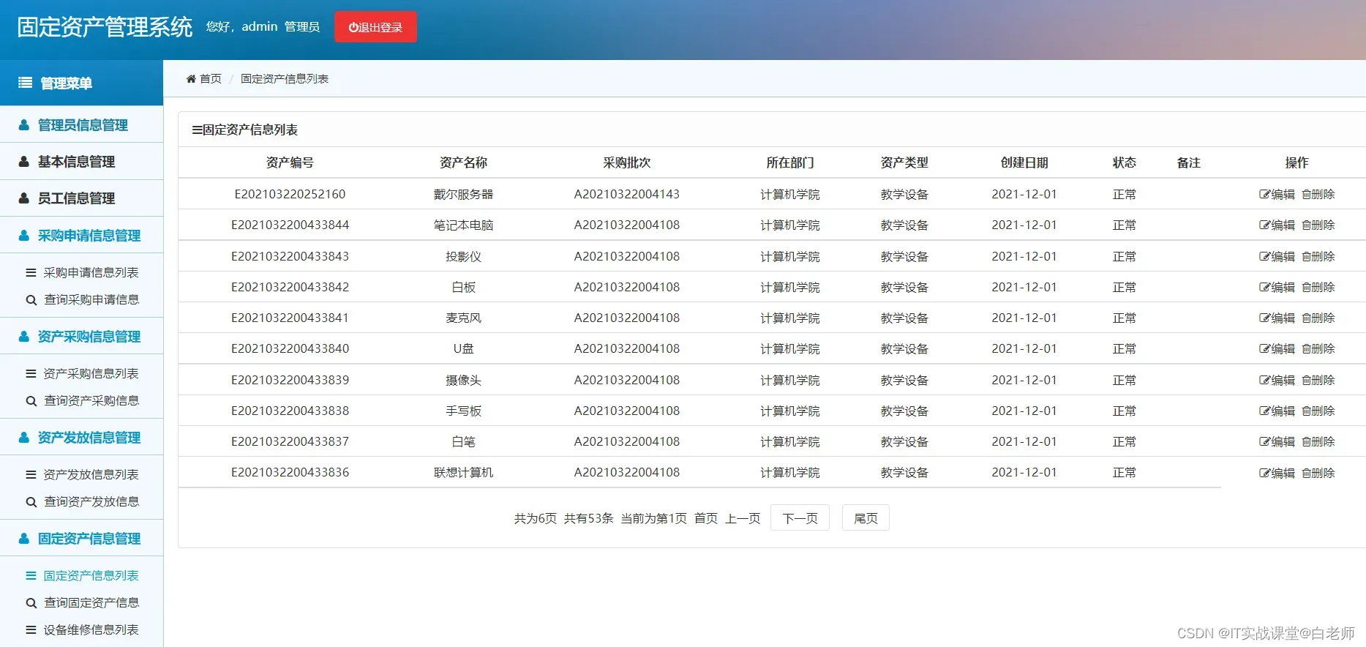1366x647 pixels.
Task: Click search icon beside 查询采购申请信息
Action: tap(31, 300)
